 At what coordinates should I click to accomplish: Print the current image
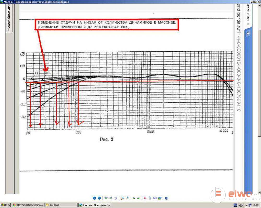point(150,198)
